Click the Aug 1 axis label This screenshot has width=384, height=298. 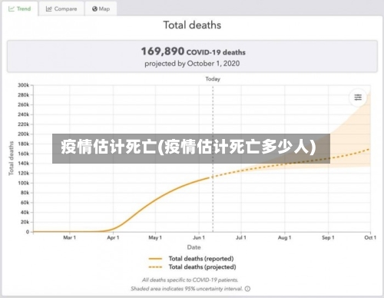click(285, 238)
